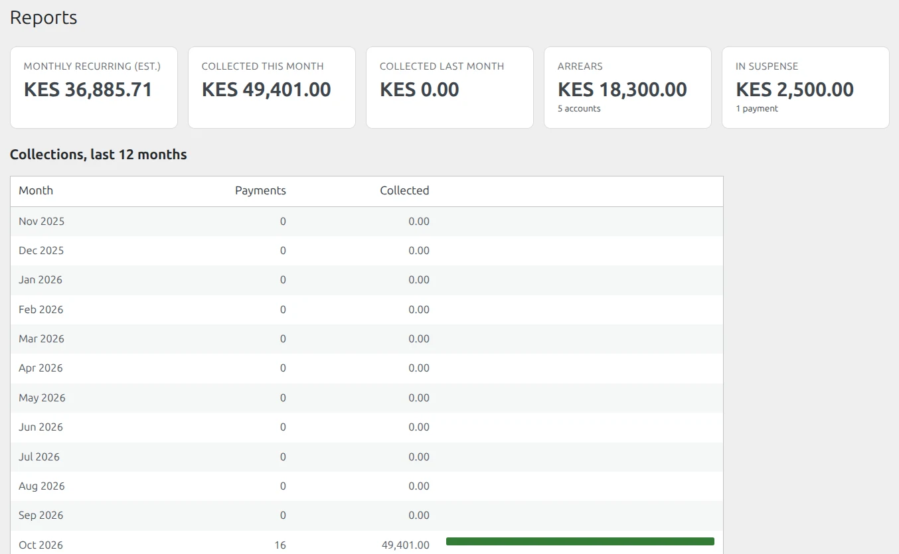Click the KES 0.00 last month amount

420,90
